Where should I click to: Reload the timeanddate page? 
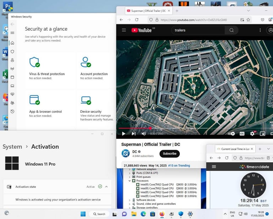pyautogui.click(x=226, y=158)
